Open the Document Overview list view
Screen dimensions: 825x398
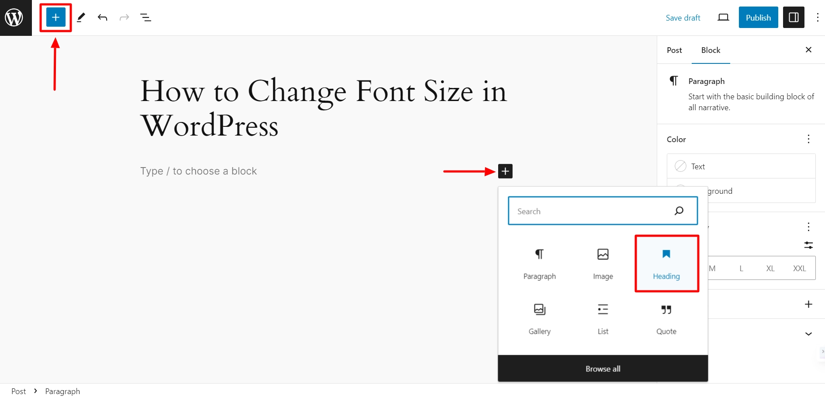[x=146, y=17]
